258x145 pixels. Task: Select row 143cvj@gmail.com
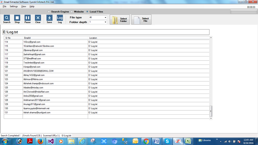[x=107, y=42]
